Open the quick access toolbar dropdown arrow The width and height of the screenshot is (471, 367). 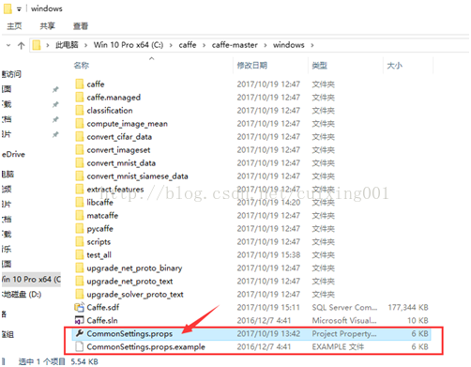tap(19, 9)
